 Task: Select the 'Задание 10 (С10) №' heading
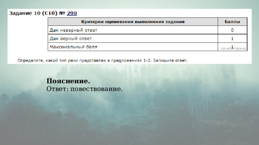coord(37,13)
